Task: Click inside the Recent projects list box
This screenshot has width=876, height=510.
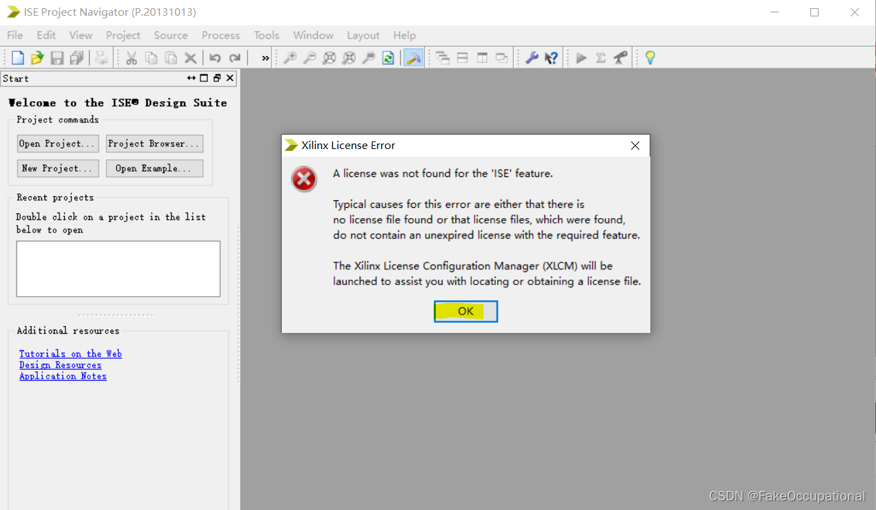Action: (x=118, y=268)
